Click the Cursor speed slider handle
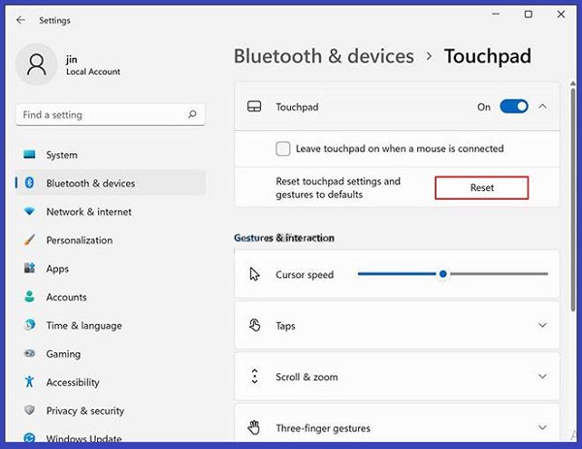 tap(443, 274)
